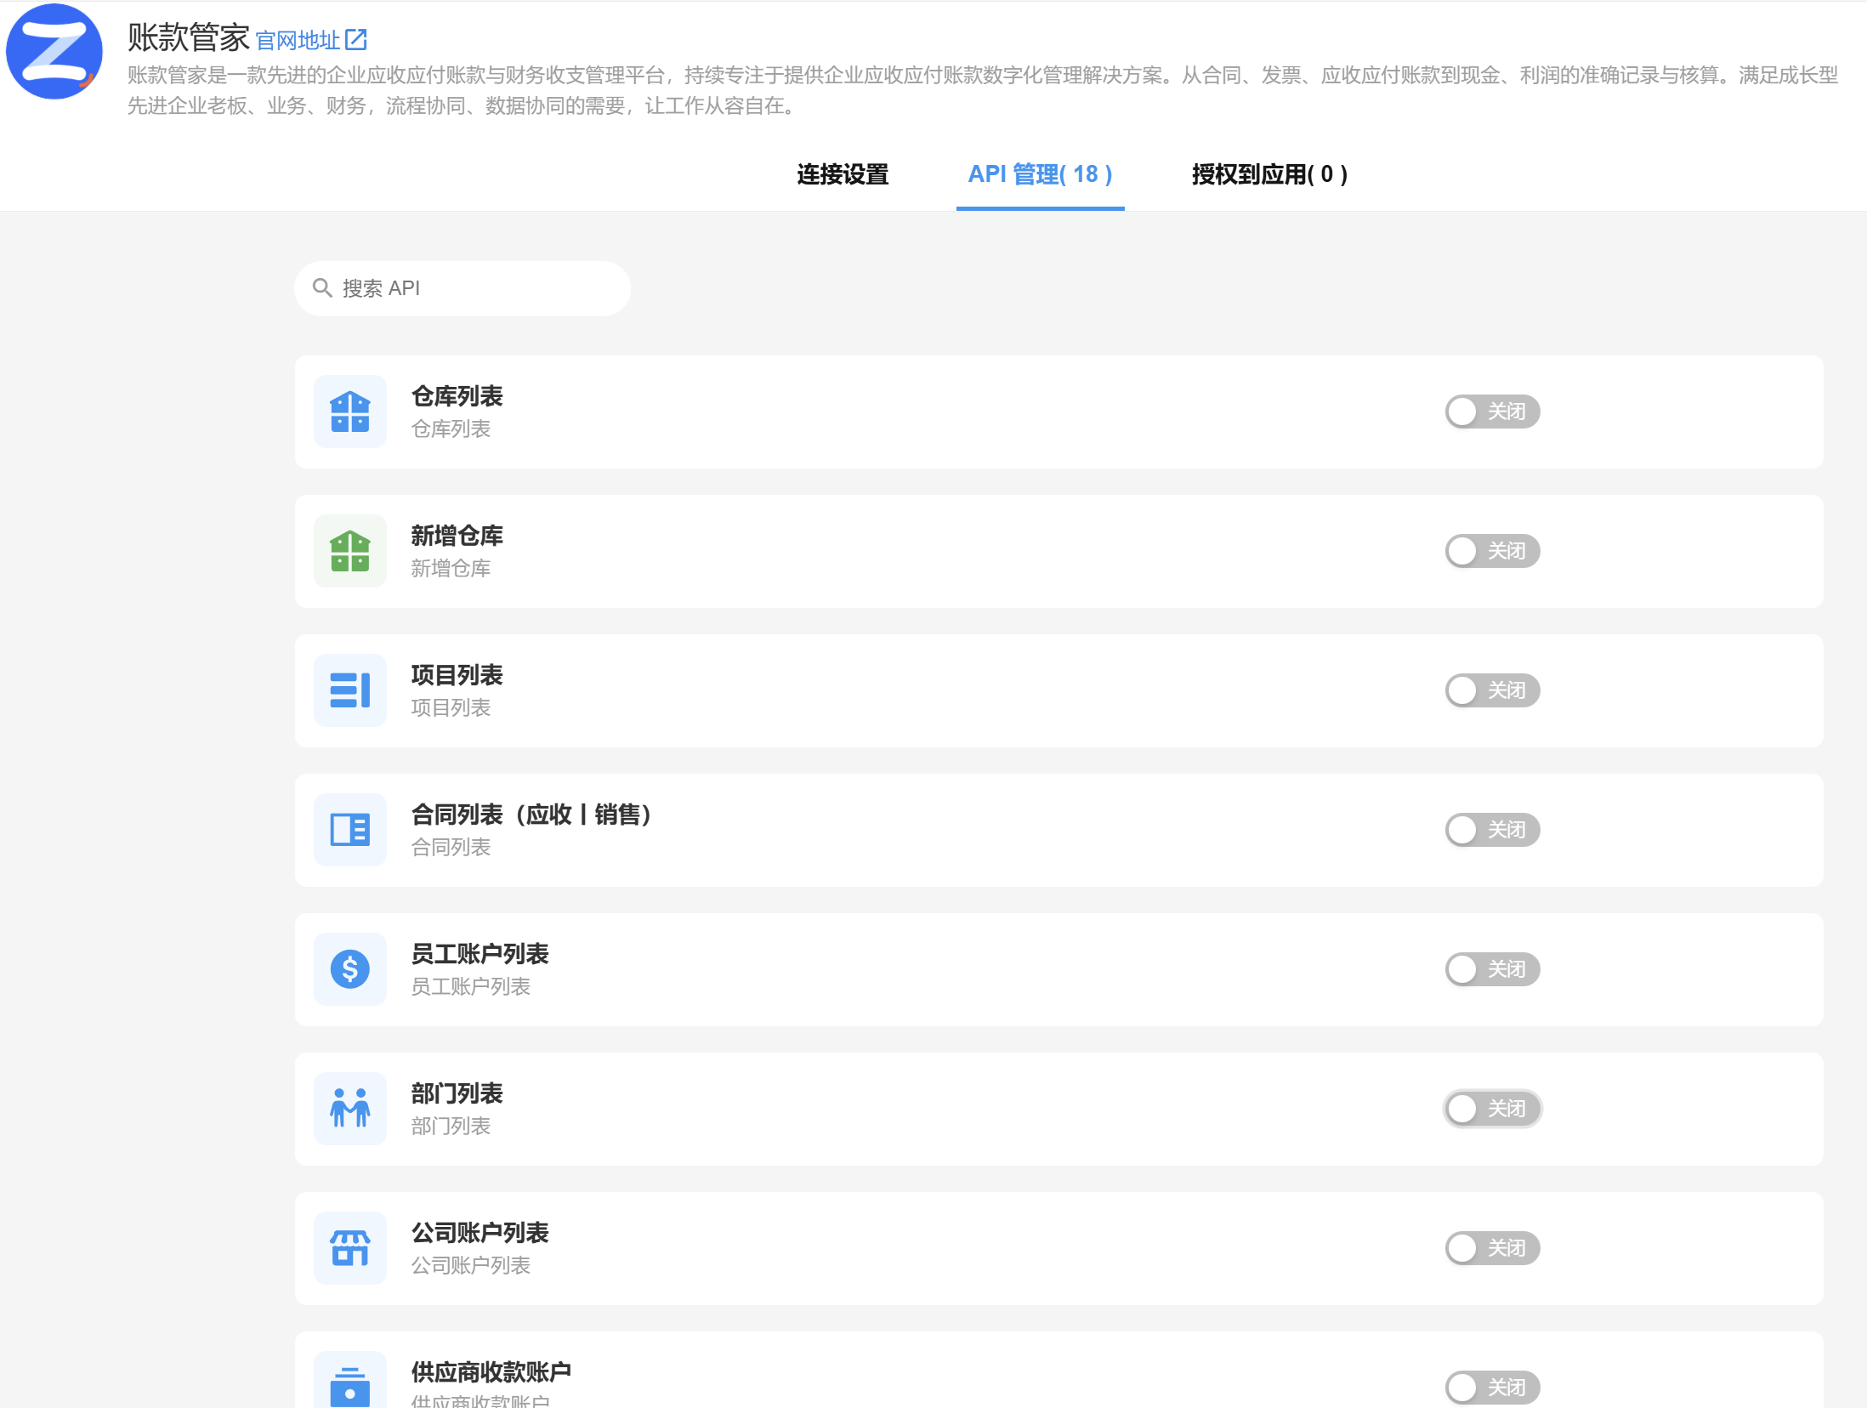Select the API 管理( 18 ) tab
1867x1408 pixels.
[x=1040, y=174]
